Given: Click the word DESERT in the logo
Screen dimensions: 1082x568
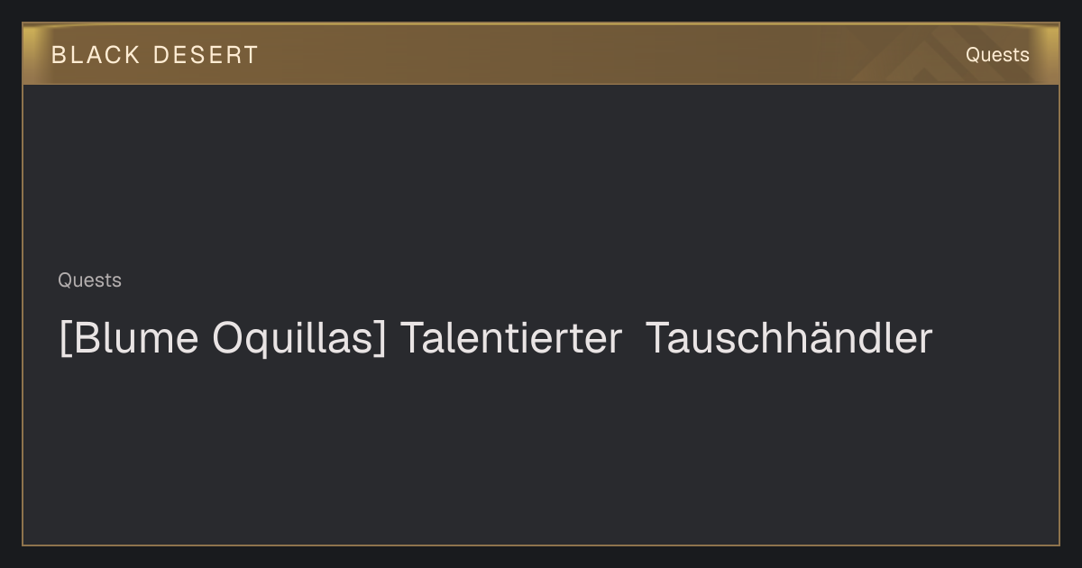Looking at the screenshot, I should [x=206, y=55].
